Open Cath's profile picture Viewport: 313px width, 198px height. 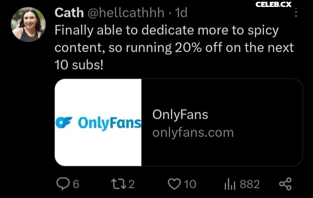pos(29,24)
